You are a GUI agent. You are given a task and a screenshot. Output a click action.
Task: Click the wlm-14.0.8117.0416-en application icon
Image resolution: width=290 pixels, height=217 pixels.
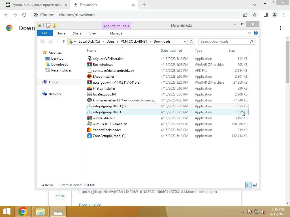(89, 124)
